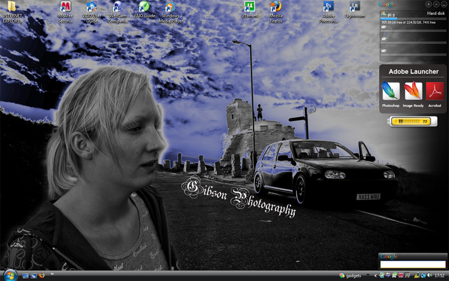Open Acrobat from Adobe Launcher gadget

pos(435,91)
